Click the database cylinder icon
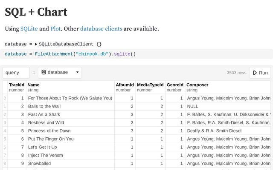 tap(44, 72)
